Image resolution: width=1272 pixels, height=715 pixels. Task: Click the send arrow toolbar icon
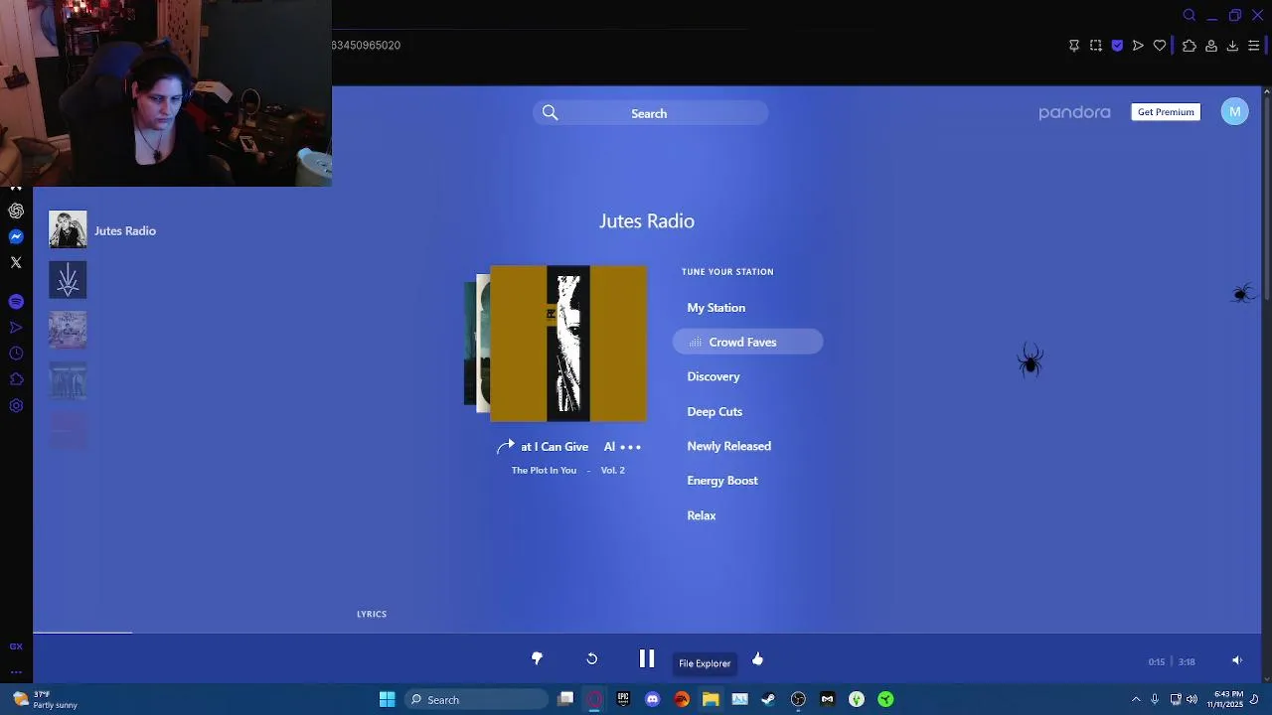[x=1138, y=46]
